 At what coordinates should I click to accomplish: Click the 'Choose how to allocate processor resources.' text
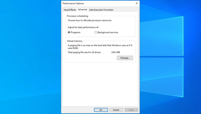(90, 20)
